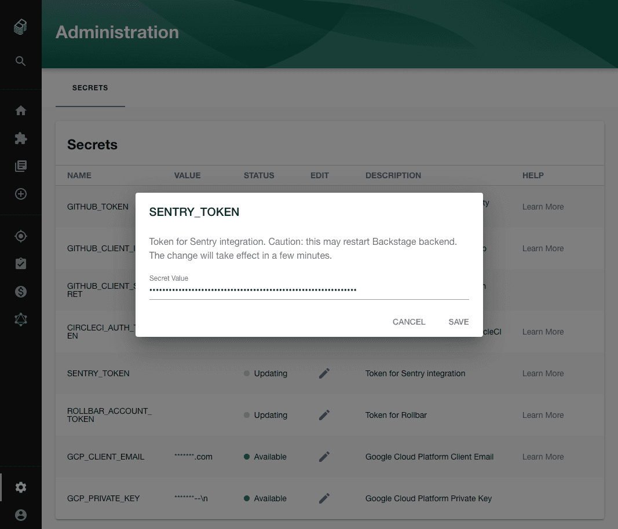This screenshot has width=618, height=529.
Task: Click the STATUS column header
Action: pos(258,176)
